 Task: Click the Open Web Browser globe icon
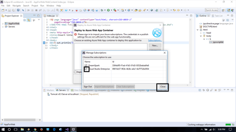151,10
